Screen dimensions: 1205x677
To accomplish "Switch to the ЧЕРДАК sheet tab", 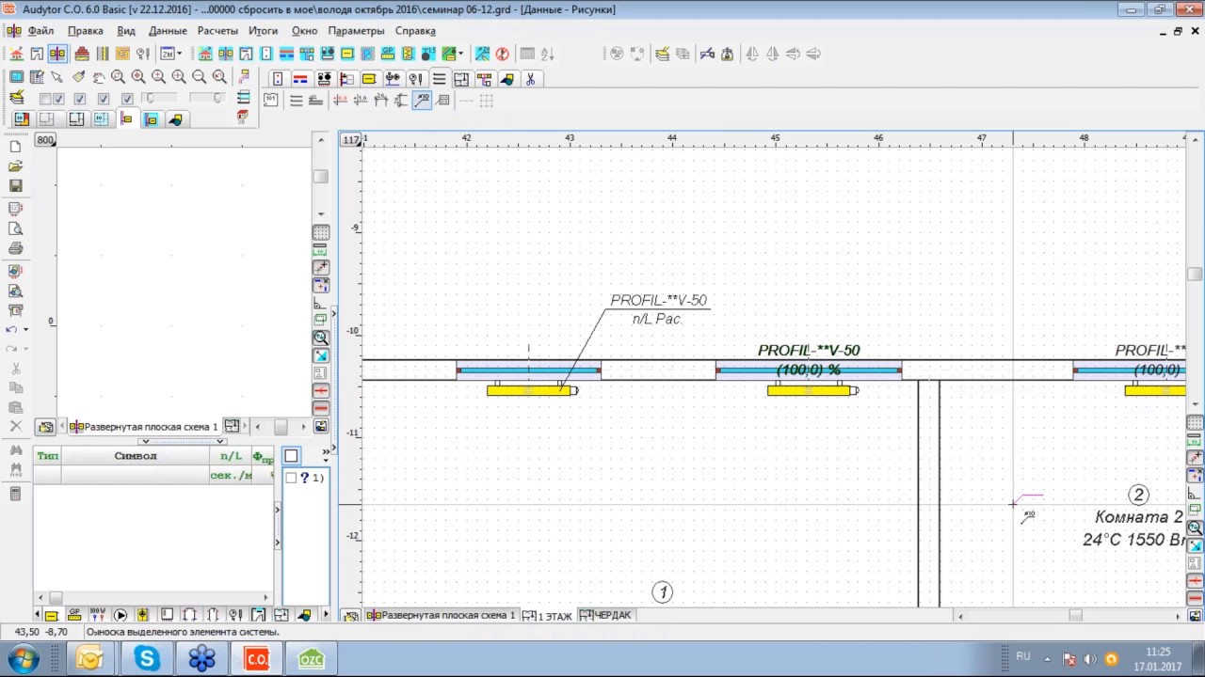I will 605,615.
